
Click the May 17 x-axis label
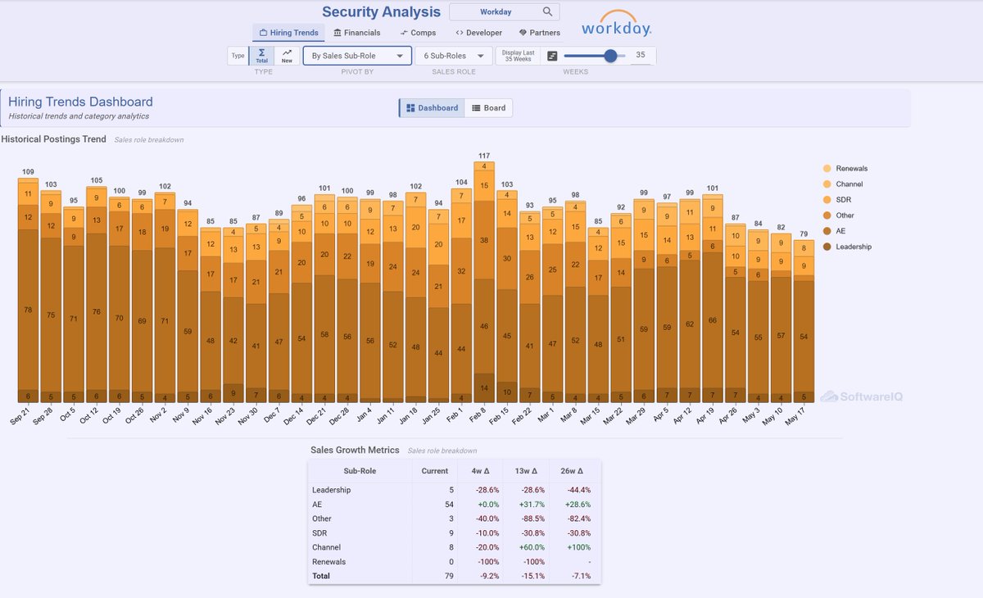click(795, 415)
